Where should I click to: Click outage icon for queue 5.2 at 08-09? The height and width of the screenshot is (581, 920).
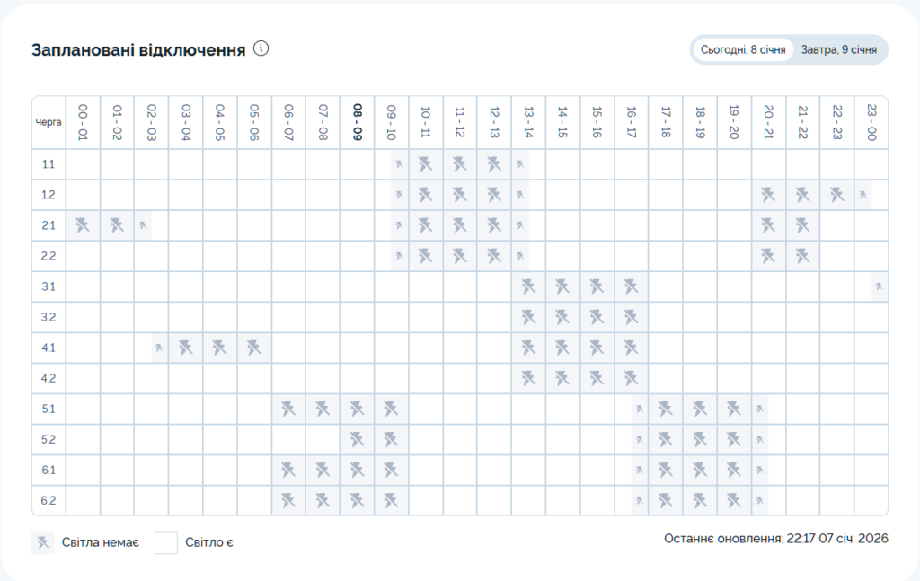(x=357, y=439)
